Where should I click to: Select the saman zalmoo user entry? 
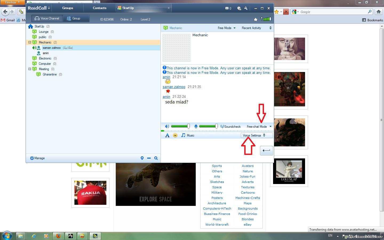[x=51, y=48]
